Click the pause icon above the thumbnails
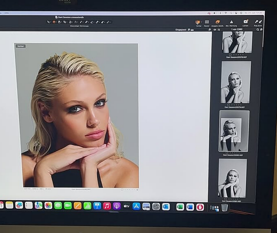 click(x=219, y=30)
